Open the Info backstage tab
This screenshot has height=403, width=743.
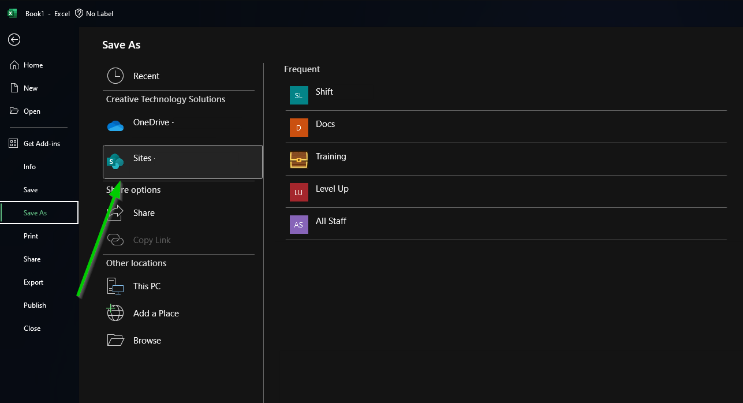click(39, 167)
